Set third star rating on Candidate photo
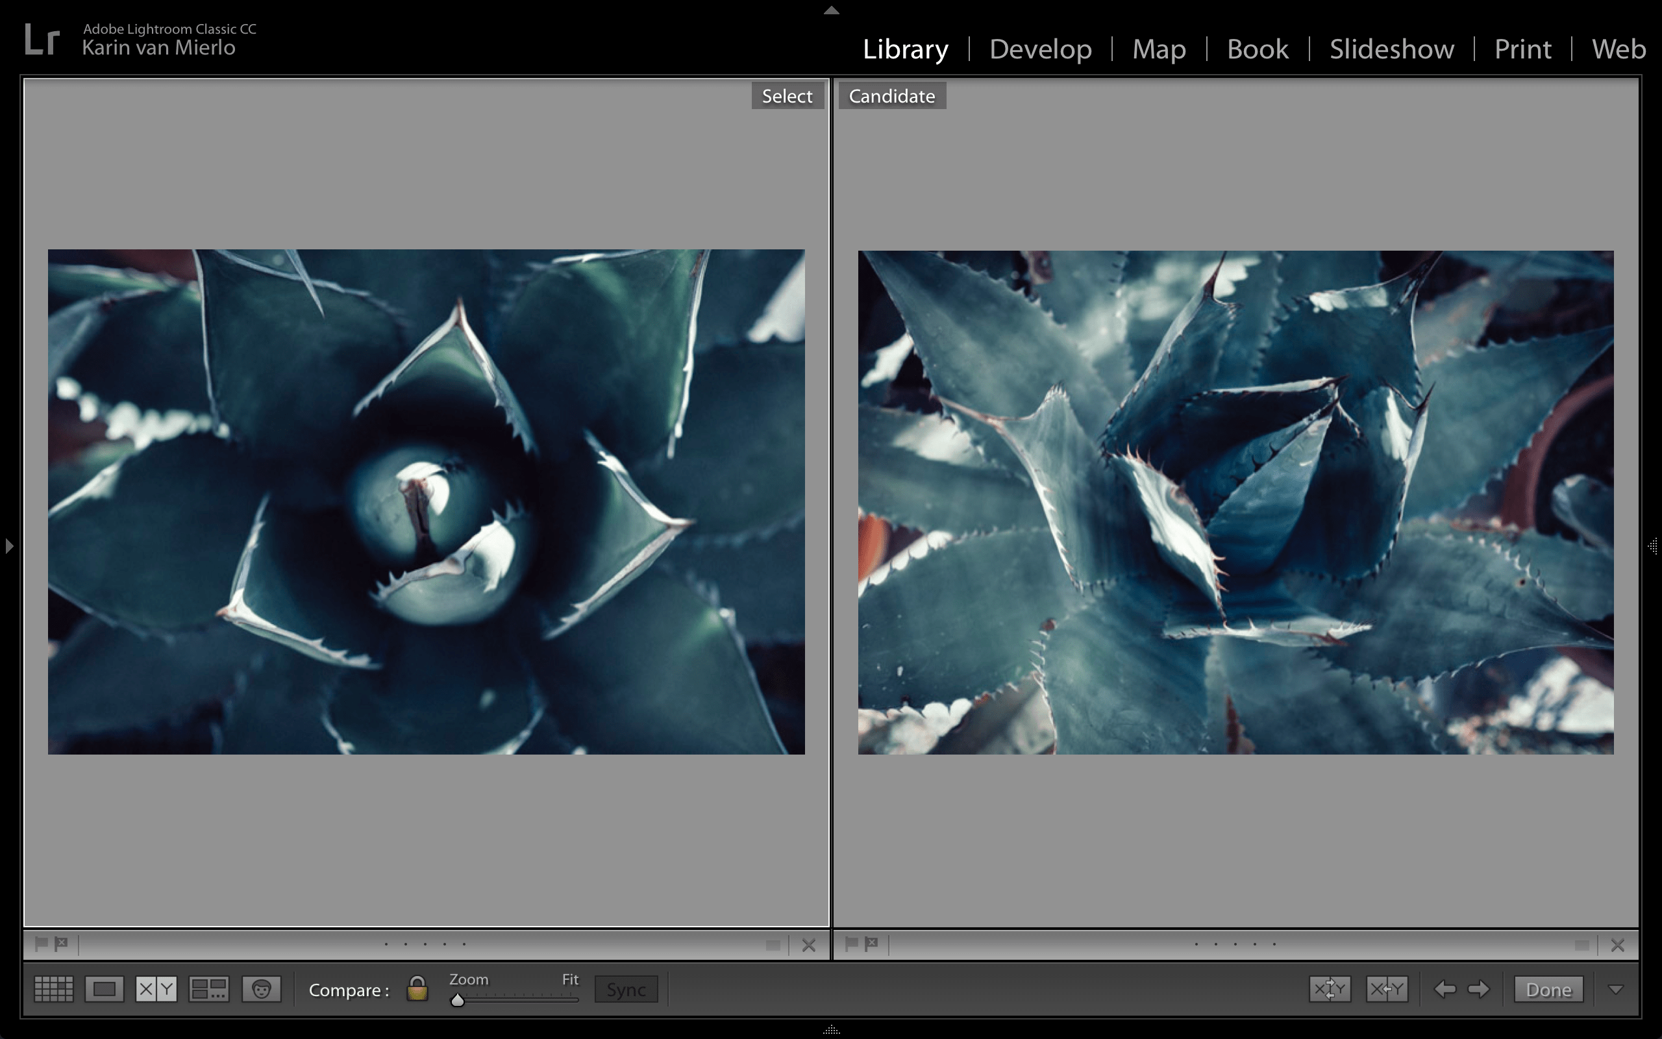 1235,944
